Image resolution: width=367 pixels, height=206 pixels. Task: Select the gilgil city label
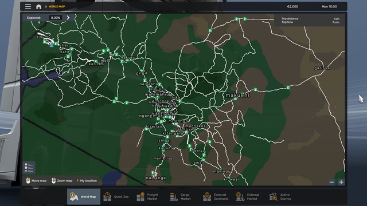click(x=142, y=73)
